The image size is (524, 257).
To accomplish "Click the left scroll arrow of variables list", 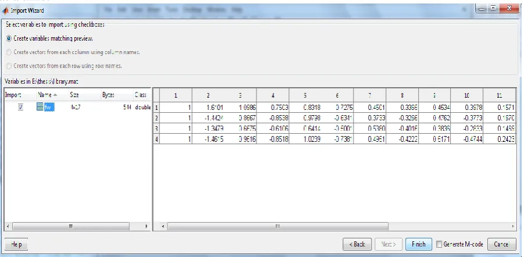I will pyautogui.click(x=8, y=226).
